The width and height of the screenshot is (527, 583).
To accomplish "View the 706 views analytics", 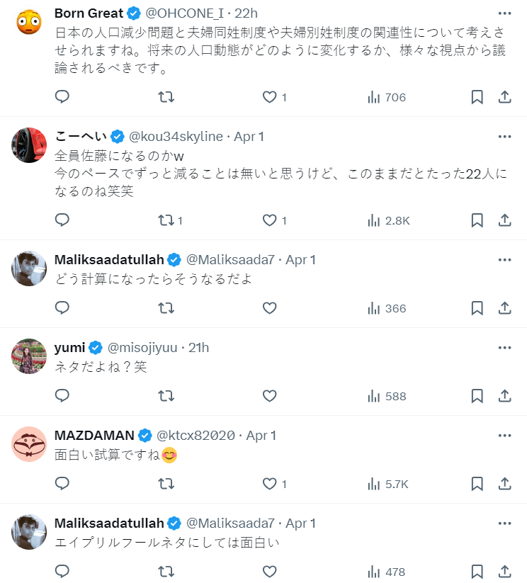I will point(387,97).
